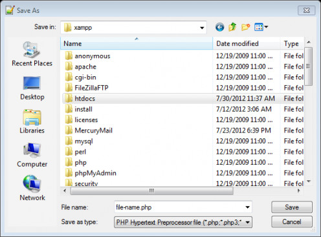This screenshot has height=237, width=321.
Task: Click the scroll left arrow
Action: pos(65,191)
